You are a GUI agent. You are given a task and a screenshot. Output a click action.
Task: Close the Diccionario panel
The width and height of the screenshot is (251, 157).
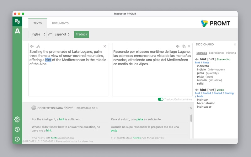[x=235, y=44]
